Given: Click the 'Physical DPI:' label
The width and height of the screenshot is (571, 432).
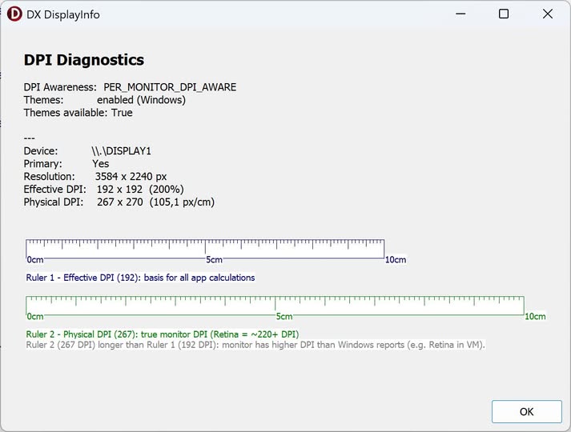Looking at the screenshot, I should [54, 202].
